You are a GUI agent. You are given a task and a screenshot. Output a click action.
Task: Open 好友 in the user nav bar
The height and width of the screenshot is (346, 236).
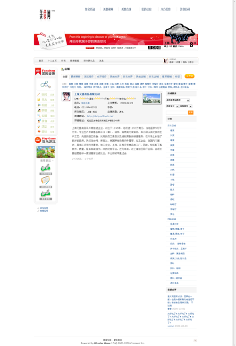pos(63,61)
